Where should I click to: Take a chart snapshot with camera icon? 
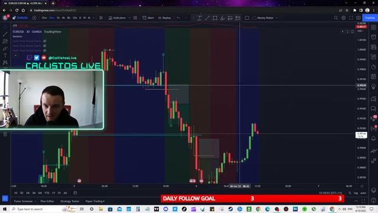click(x=359, y=18)
